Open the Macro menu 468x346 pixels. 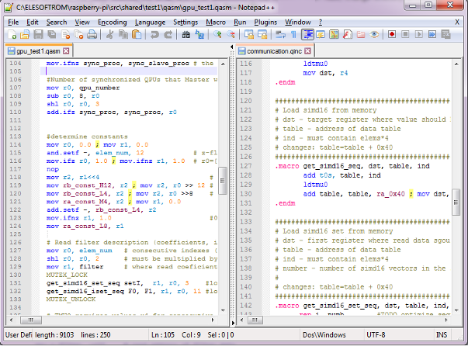pos(216,22)
